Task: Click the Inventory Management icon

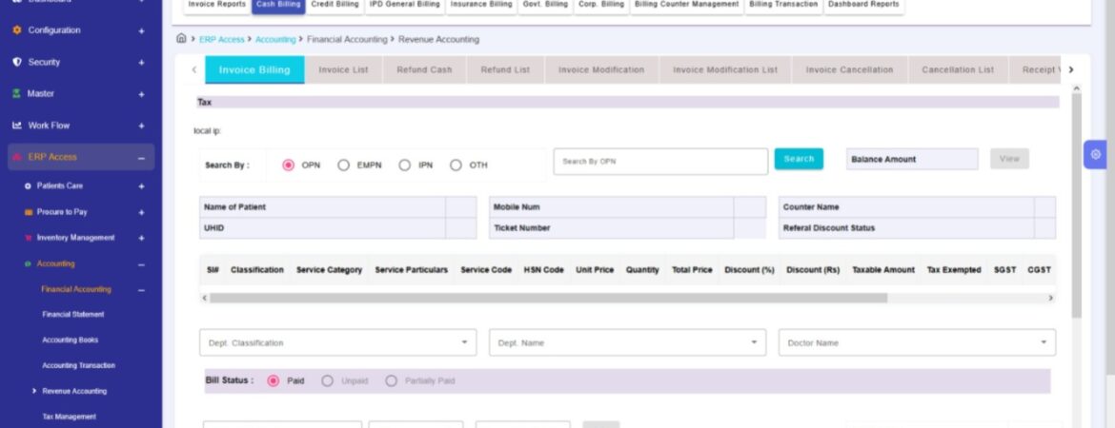Action: 28,238
